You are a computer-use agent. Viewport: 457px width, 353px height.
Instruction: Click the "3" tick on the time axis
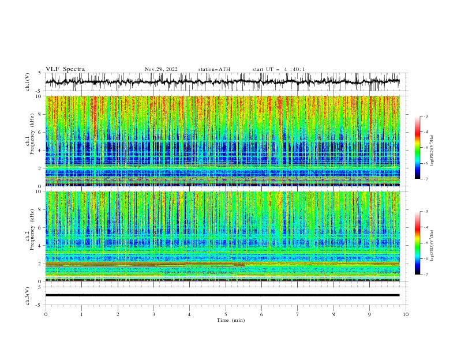pyautogui.click(x=153, y=314)
